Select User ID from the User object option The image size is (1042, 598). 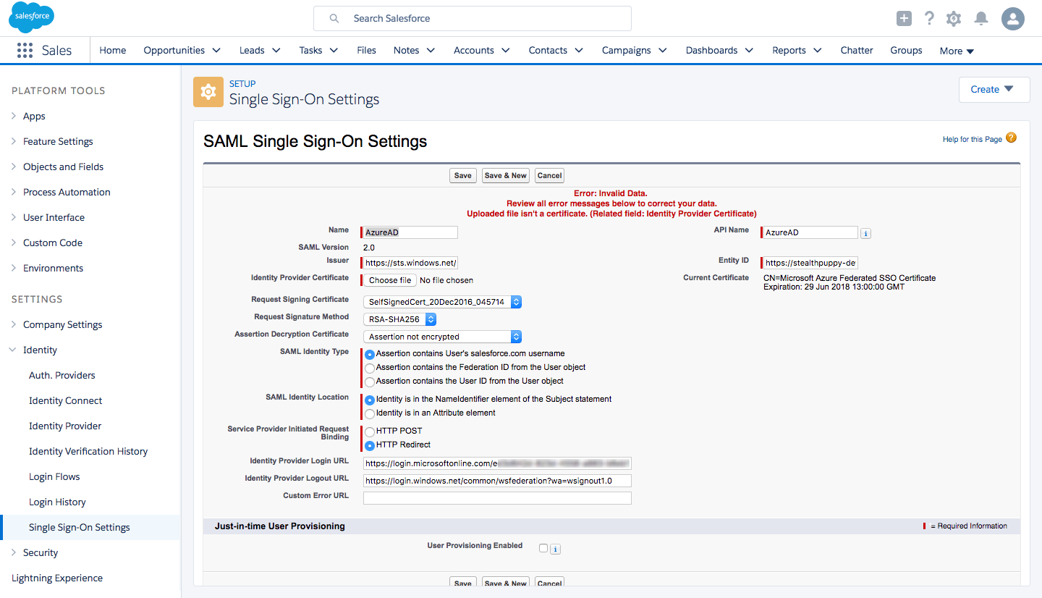pyautogui.click(x=370, y=382)
